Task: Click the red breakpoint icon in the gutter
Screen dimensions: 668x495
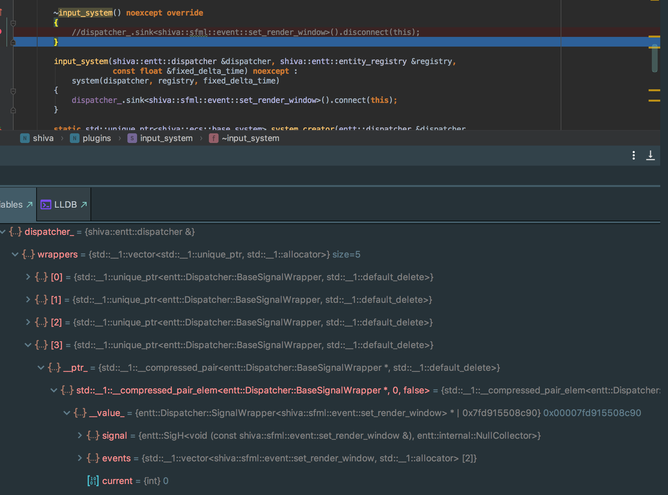Action: point(2,32)
